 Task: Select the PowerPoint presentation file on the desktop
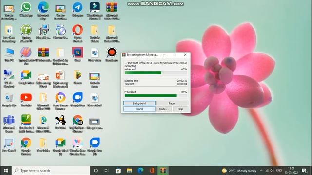(x=60, y=79)
